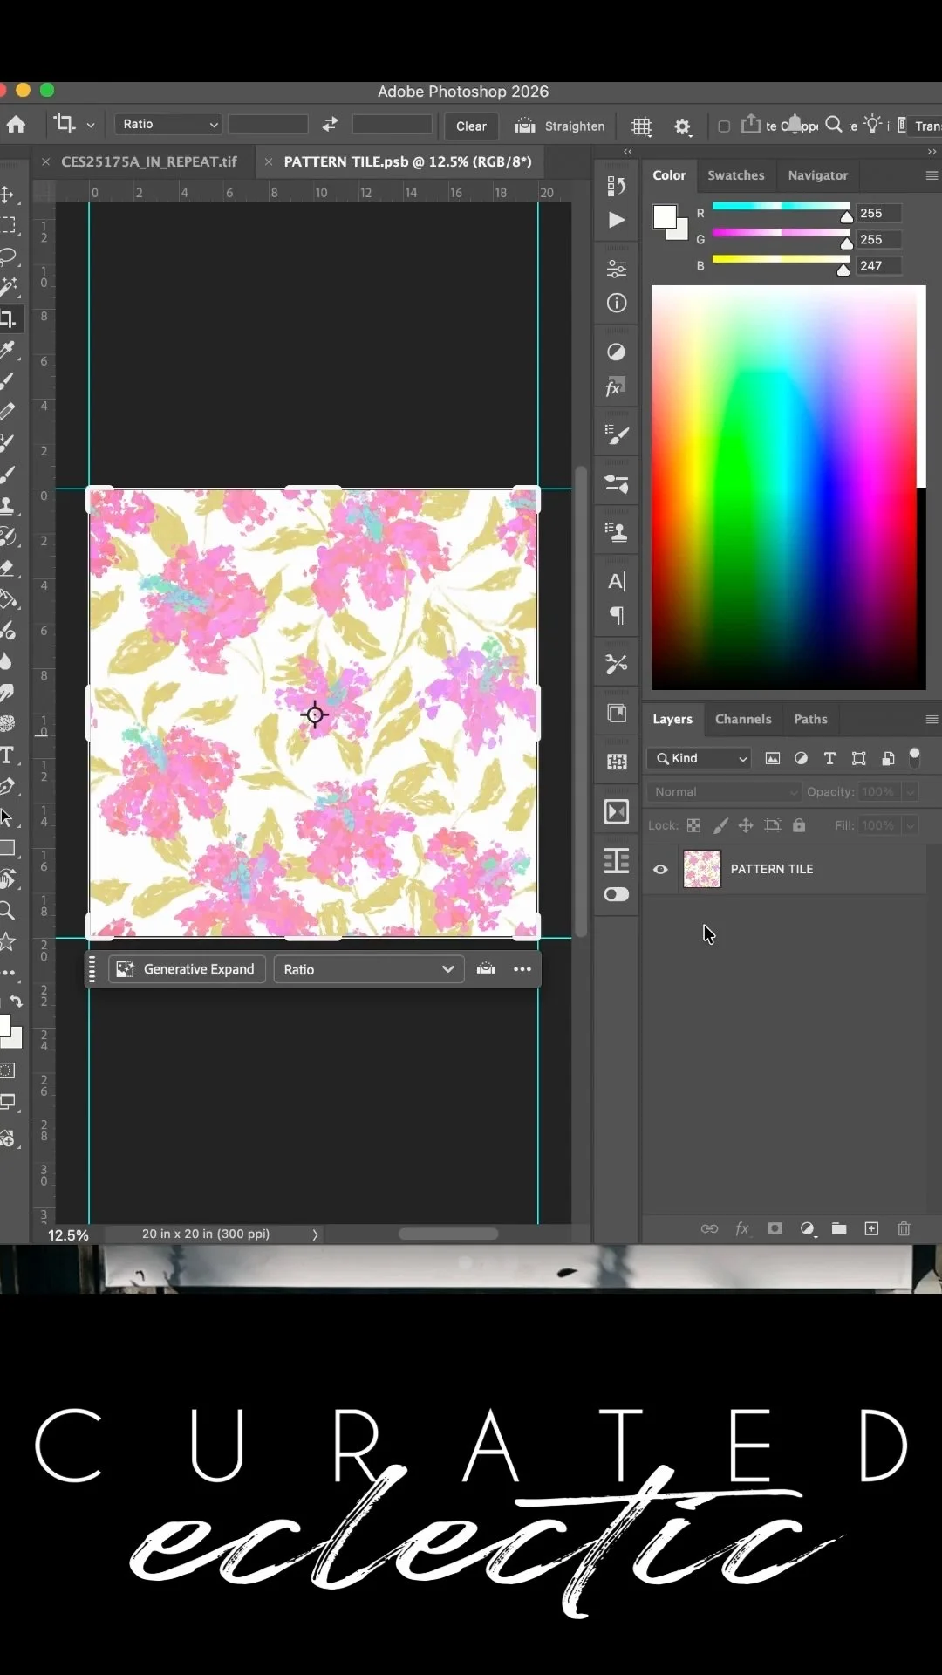Open the crop overlay grid options
This screenshot has width=942, height=1675.
click(642, 126)
